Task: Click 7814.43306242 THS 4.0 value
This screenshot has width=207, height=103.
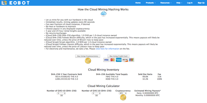Action: pyautogui.click(x=67, y=77)
